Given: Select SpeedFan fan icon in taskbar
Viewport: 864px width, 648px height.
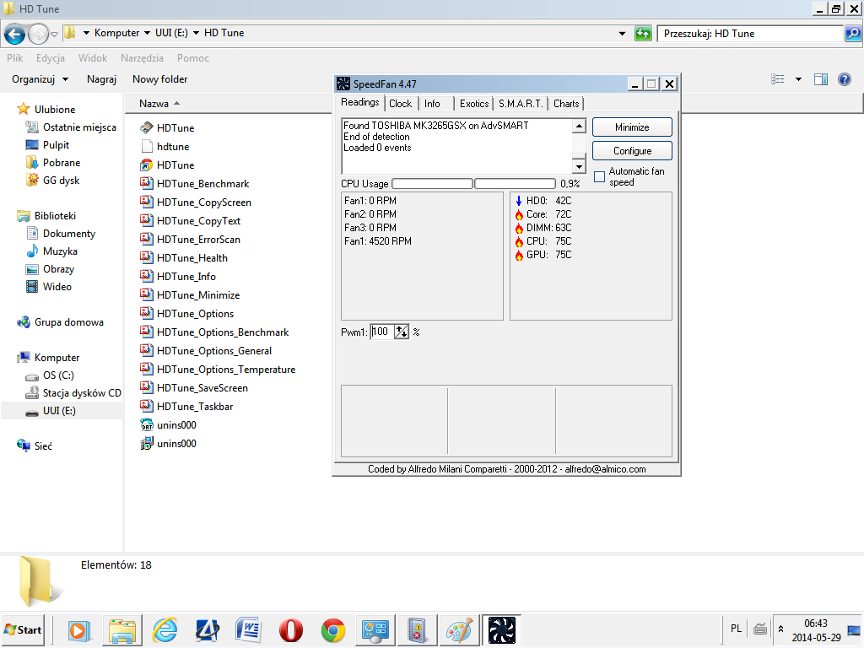Looking at the screenshot, I should pos(501,630).
